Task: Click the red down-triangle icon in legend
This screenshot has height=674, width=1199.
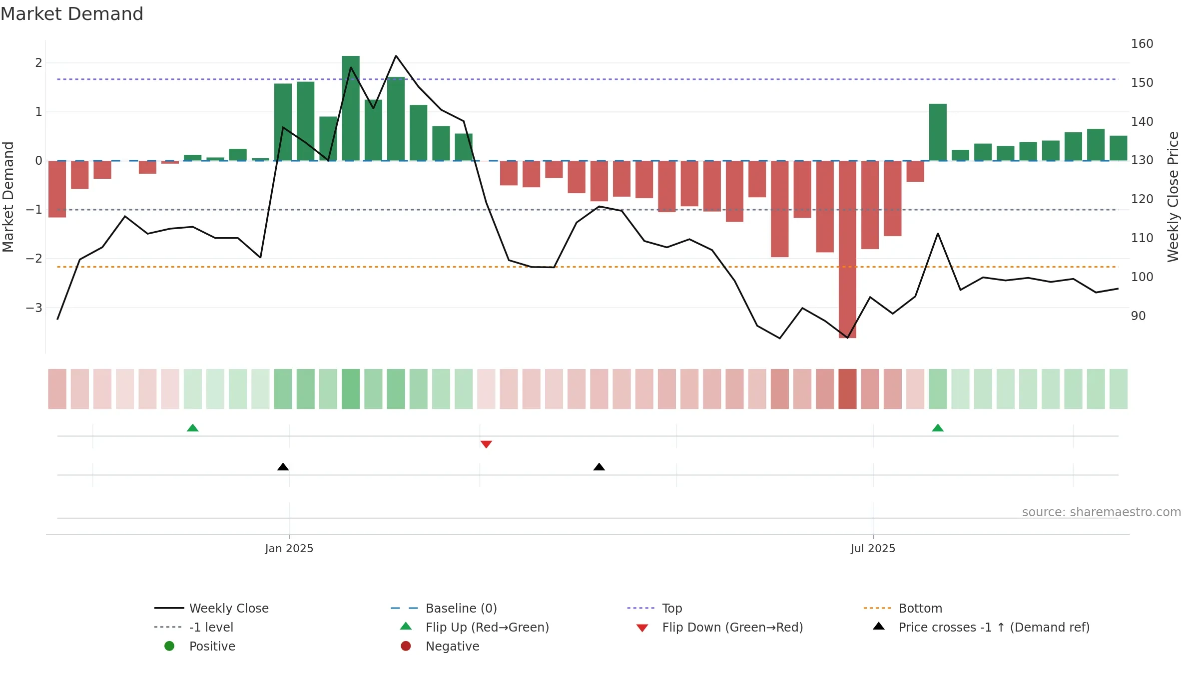Action: (642, 628)
